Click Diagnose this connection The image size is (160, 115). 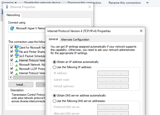click(x=84, y=3)
